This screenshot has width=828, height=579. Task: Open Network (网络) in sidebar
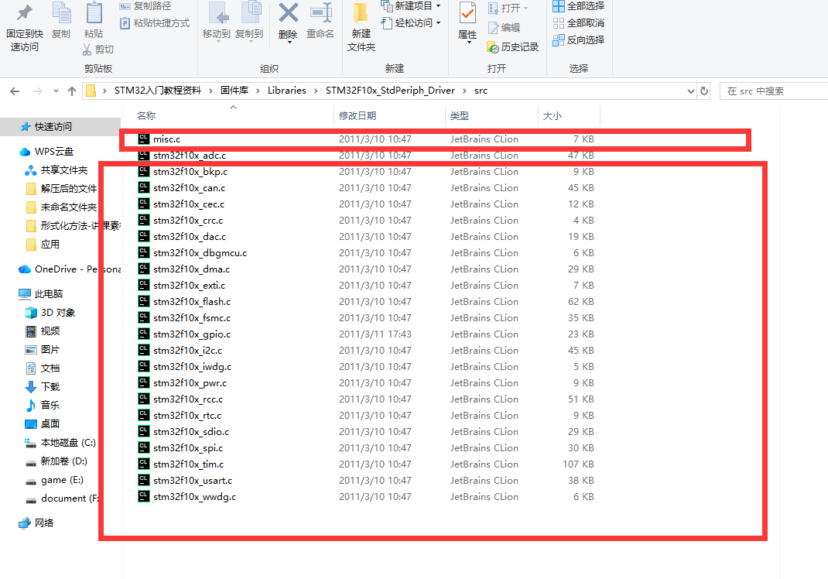tap(44, 523)
